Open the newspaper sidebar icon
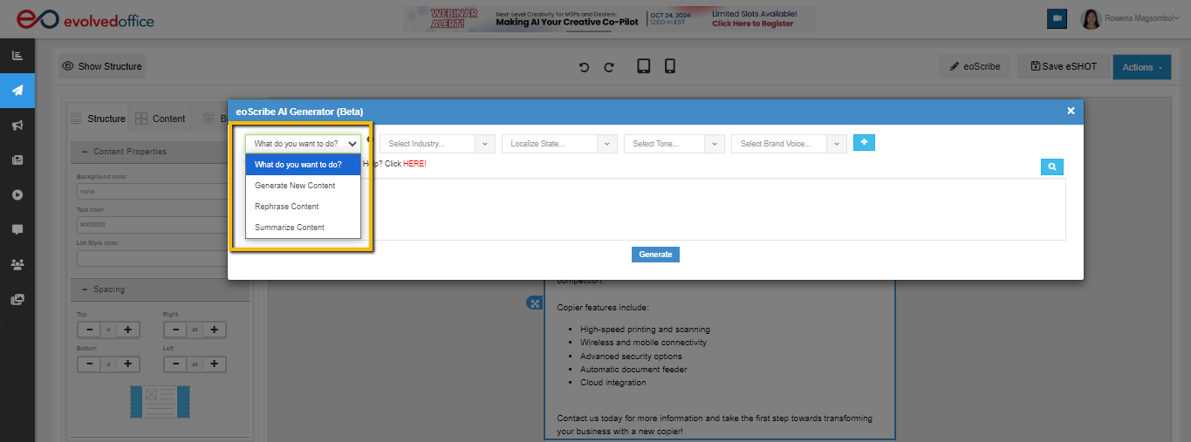The height and width of the screenshot is (442, 1191). 17,160
